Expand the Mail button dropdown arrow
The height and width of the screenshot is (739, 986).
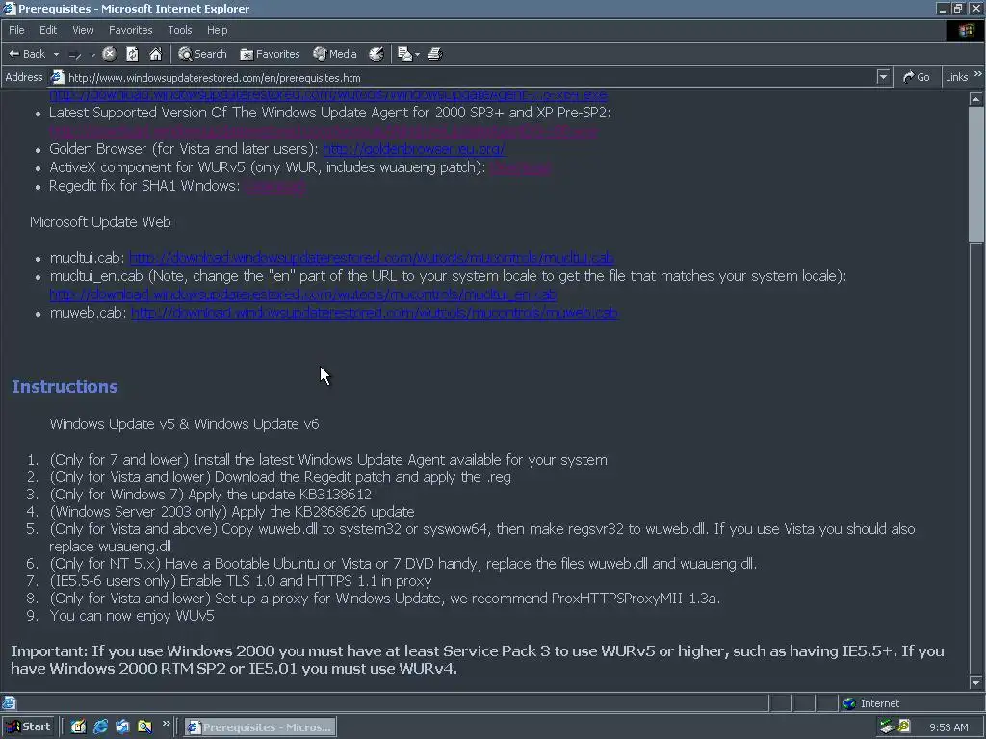pos(417,55)
